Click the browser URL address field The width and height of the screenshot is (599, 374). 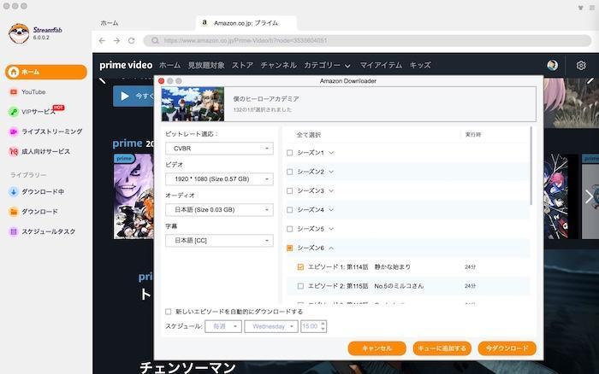tap(367, 40)
